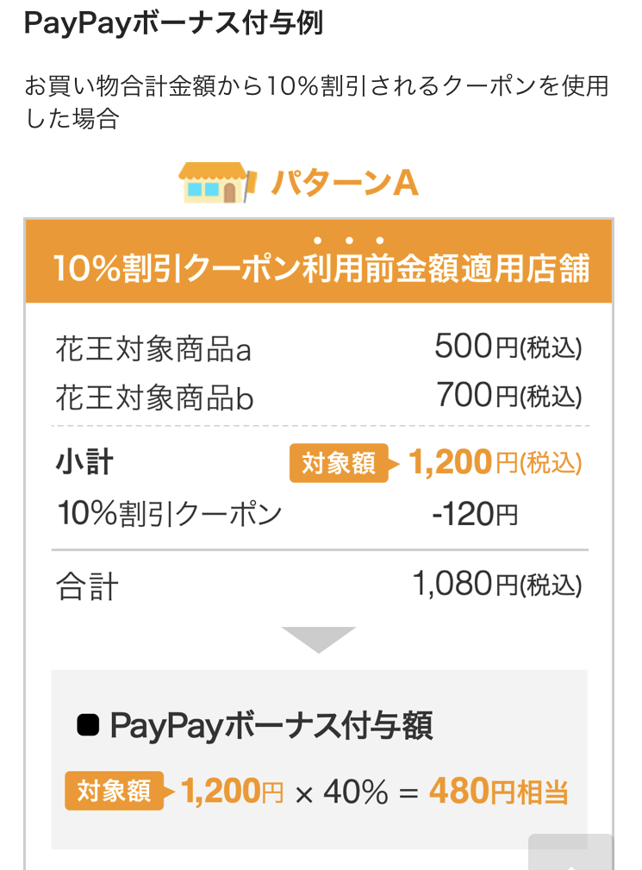Click the 700円(税込) price

[508, 395]
